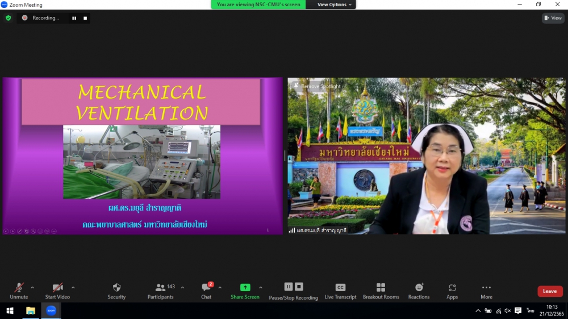Open Breakout Rooms
Viewport: 568px width, 319px height.
(x=381, y=288)
